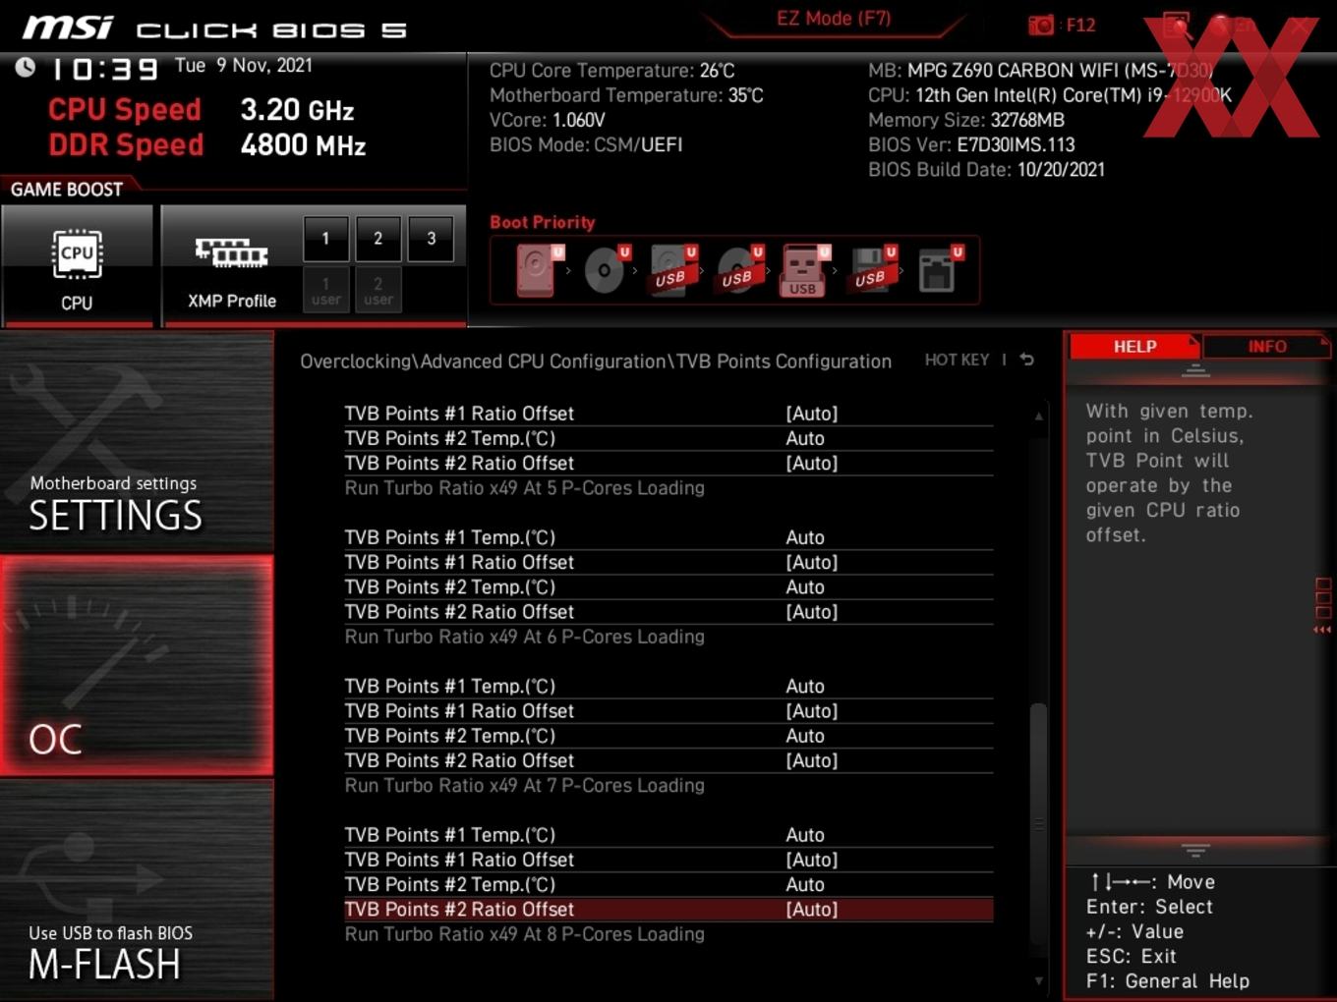Image resolution: width=1337 pixels, height=1002 pixels.
Task: Click 'Run Turbo Ratio x49 At 5 P-Cores Loading'
Action: point(524,488)
